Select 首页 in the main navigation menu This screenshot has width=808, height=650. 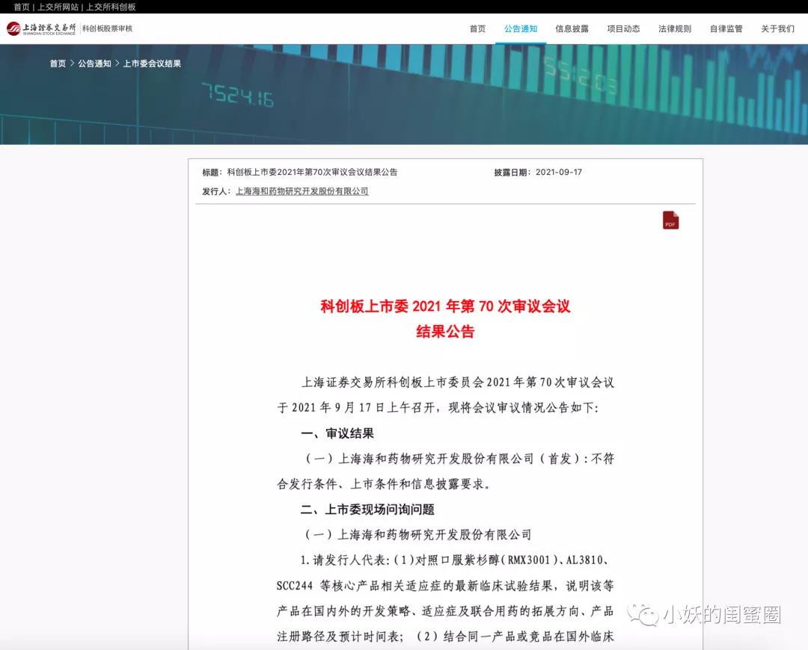pos(477,29)
